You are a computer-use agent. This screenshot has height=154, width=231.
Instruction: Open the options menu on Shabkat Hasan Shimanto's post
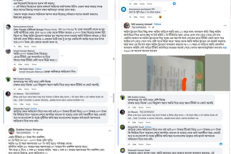click(110, 131)
